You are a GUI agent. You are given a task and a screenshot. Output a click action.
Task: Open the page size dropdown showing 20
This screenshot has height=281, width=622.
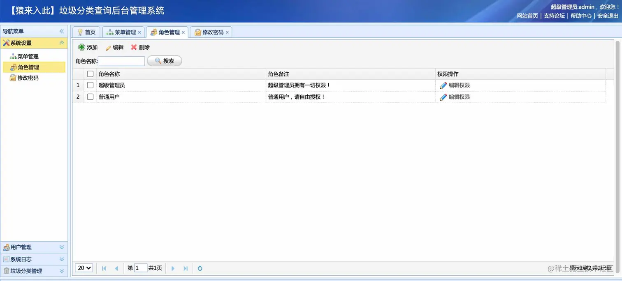click(84, 268)
